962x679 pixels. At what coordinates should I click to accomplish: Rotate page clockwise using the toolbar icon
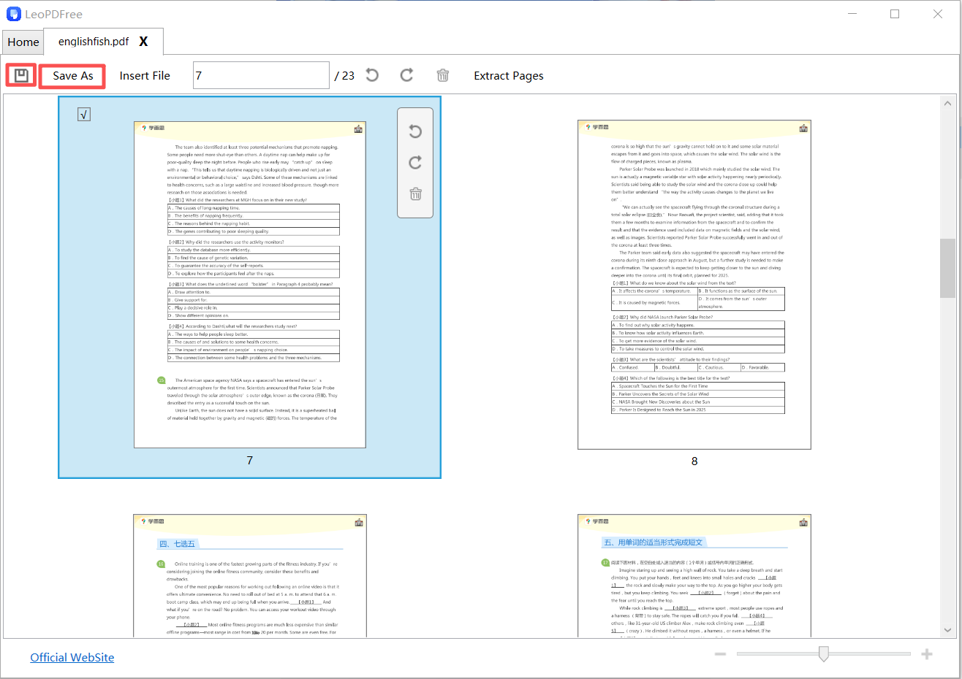tap(406, 74)
